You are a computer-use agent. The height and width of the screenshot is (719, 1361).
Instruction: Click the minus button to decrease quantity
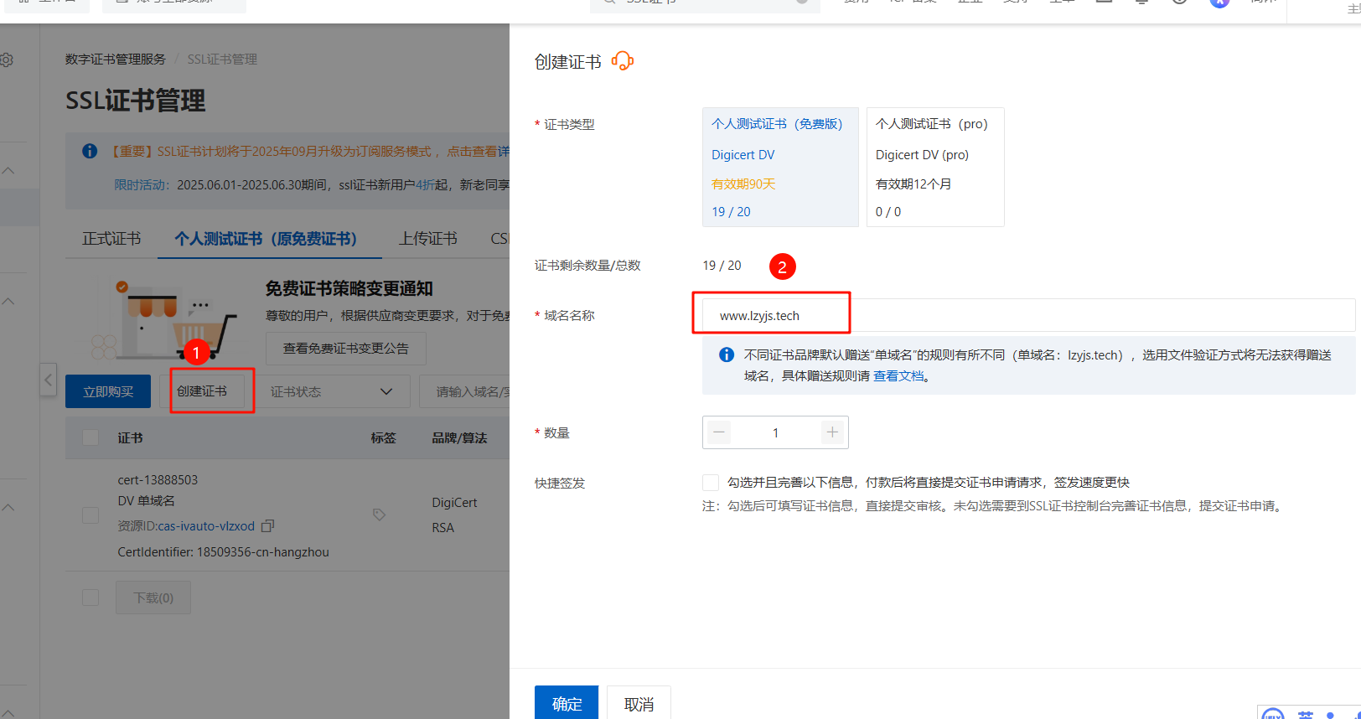(x=719, y=432)
